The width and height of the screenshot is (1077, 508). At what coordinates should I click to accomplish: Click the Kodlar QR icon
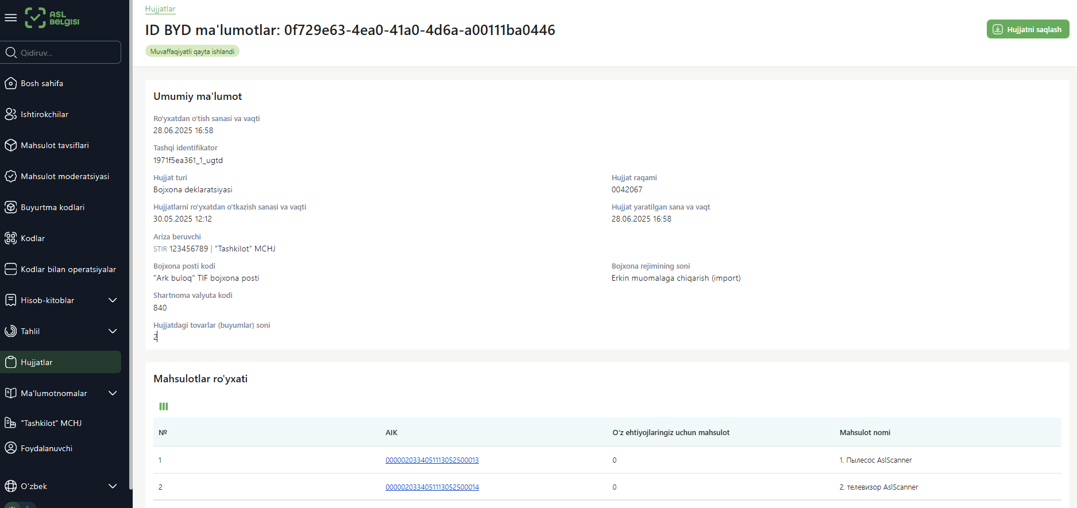coord(10,238)
